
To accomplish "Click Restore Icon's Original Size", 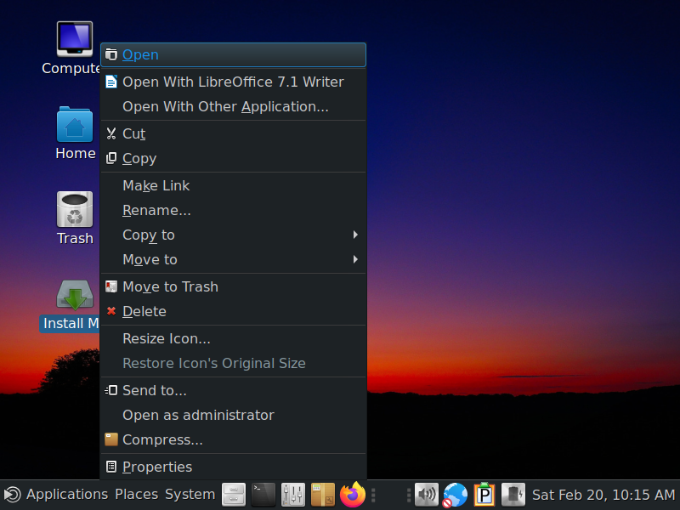I will click(x=233, y=364).
